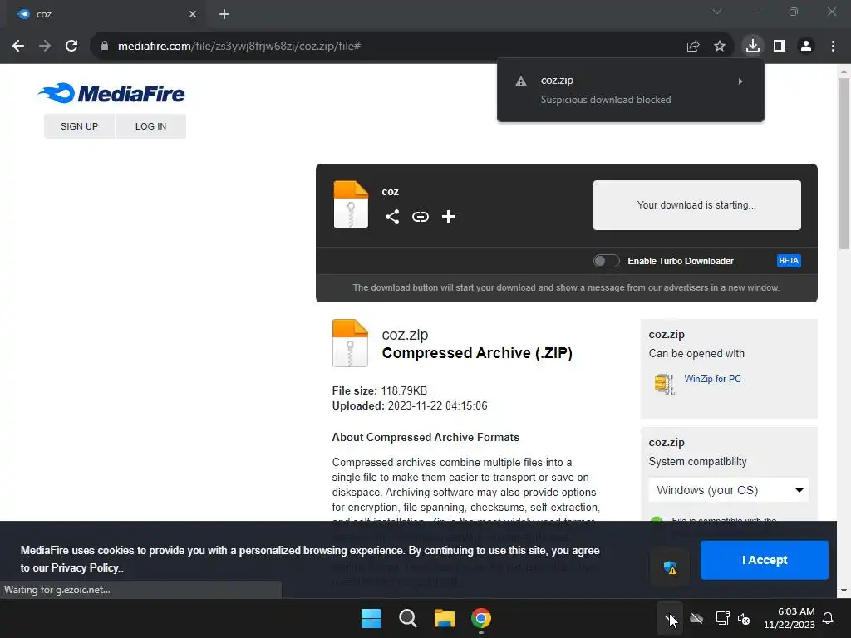Image resolution: width=851 pixels, height=638 pixels.
Task: Open the Windows (your OS) dropdown
Action: click(729, 490)
